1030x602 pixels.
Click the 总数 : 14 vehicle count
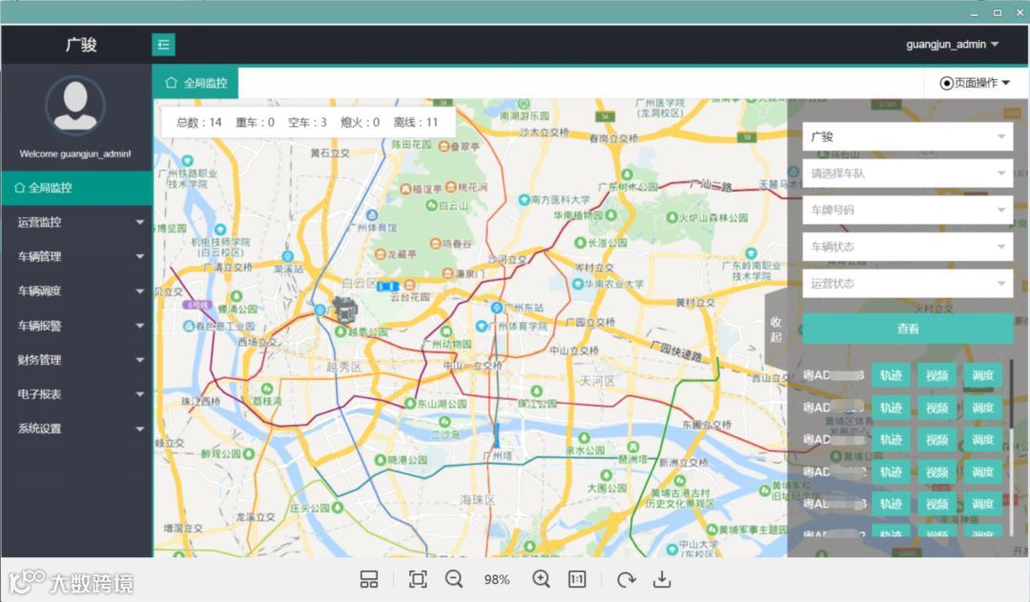click(x=199, y=123)
